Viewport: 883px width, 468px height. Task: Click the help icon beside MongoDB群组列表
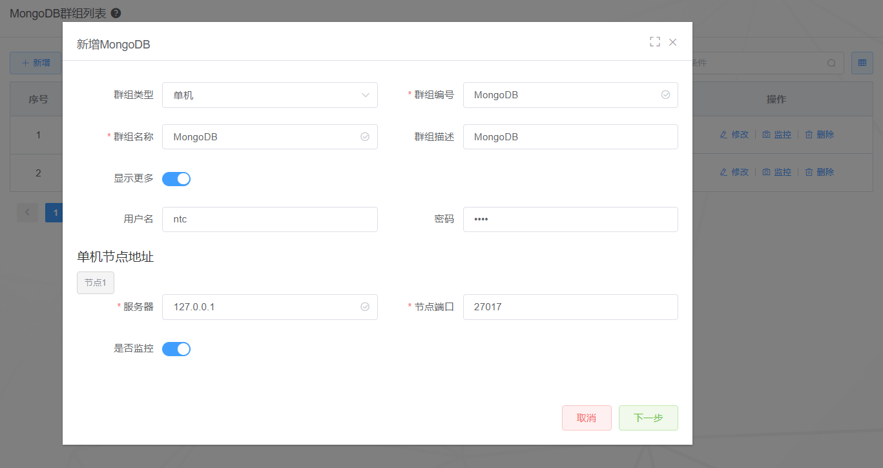click(x=116, y=13)
